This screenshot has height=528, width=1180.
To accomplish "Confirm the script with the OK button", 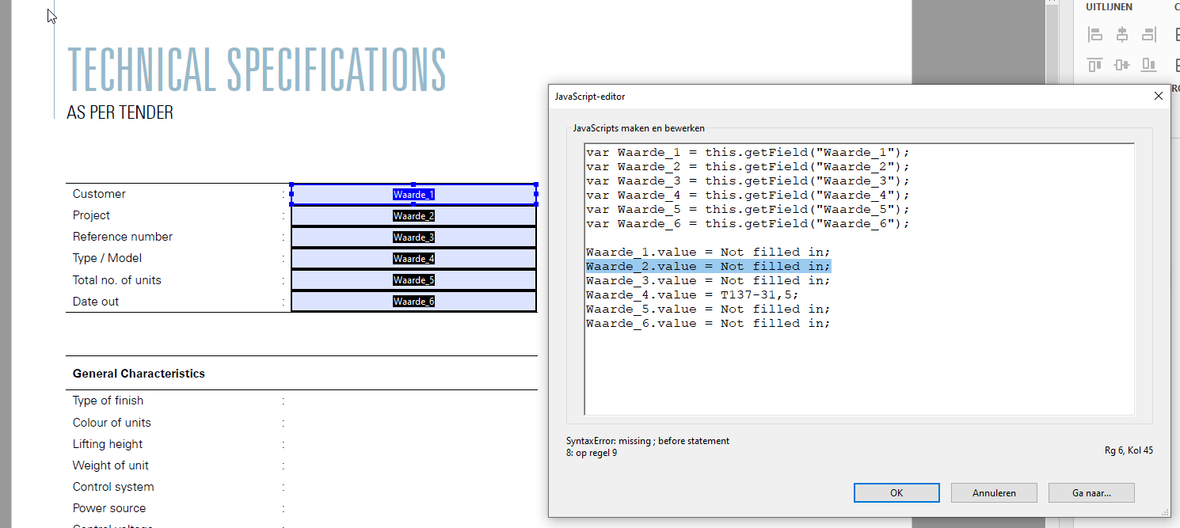I will (x=896, y=492).
